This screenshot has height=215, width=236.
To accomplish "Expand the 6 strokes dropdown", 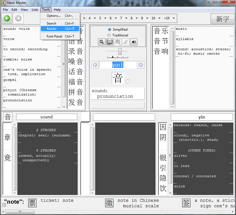I will [116, 18].
